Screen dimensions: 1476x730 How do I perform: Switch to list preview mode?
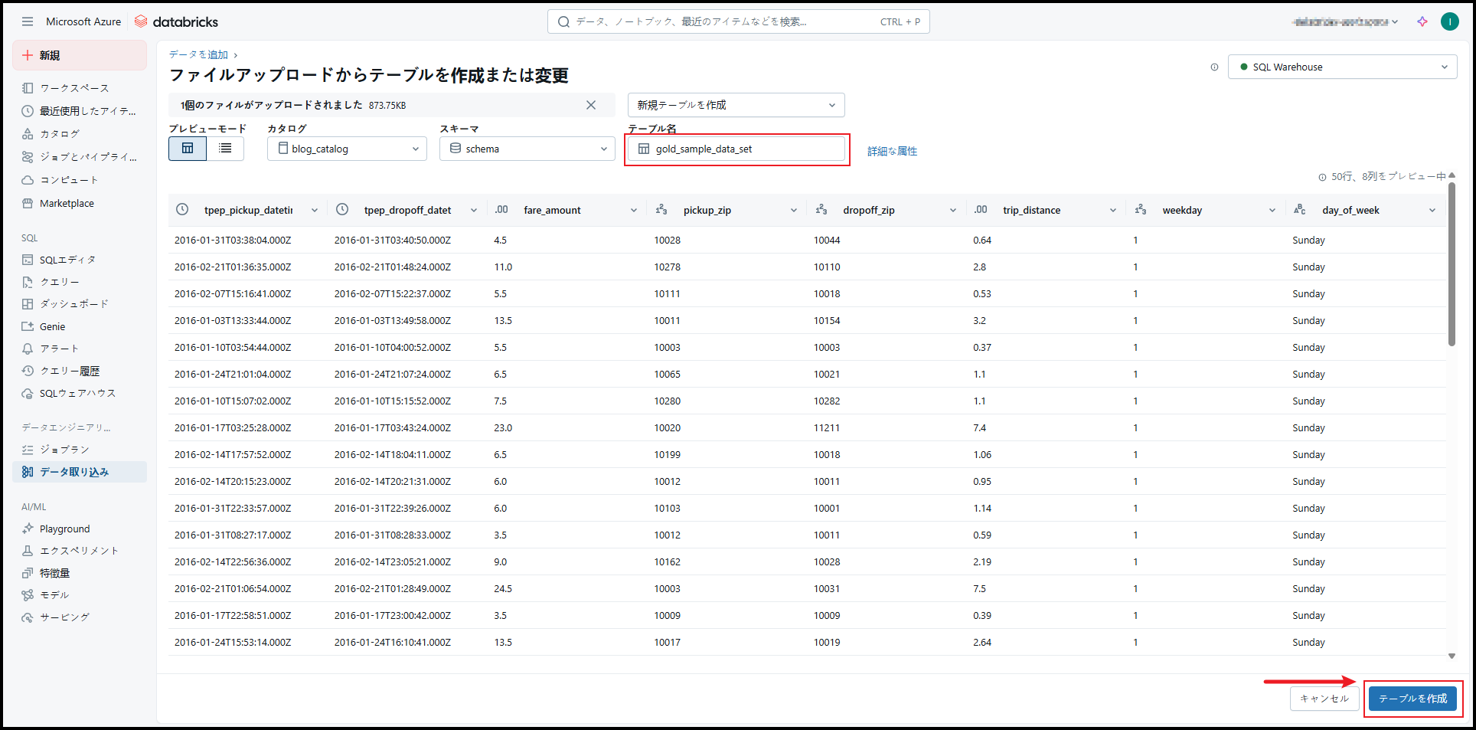pos(225,149)
